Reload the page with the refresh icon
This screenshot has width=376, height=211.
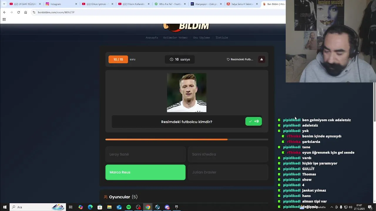(x=19, y=12)
